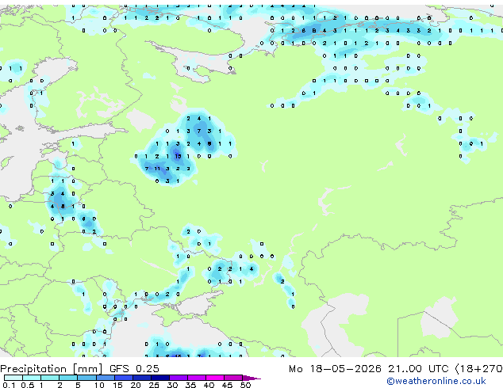The width and height of the screenshot is (503, 388).
Task: Click the legend scale label '45'
Action: [x=227, y=385]
